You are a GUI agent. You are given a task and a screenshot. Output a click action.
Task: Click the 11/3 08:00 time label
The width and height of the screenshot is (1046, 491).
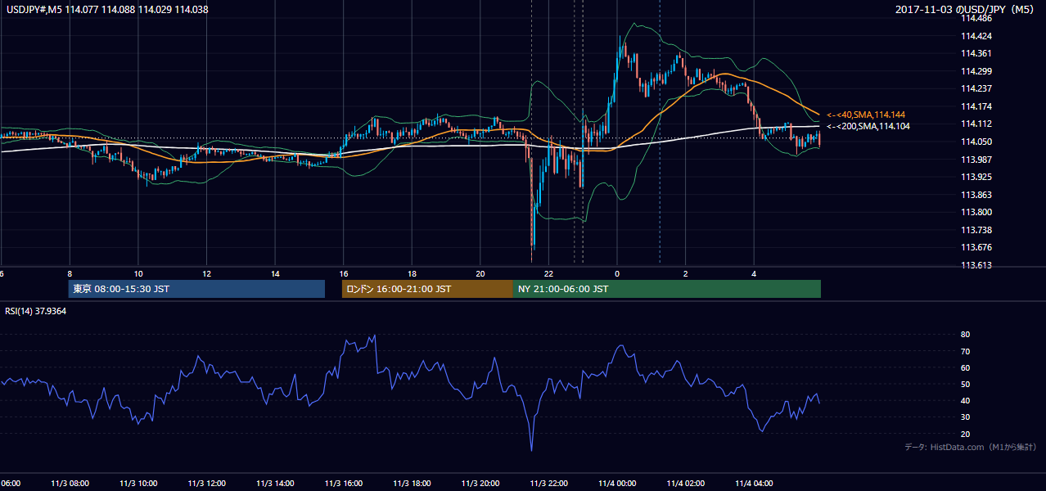click(70, 484)
